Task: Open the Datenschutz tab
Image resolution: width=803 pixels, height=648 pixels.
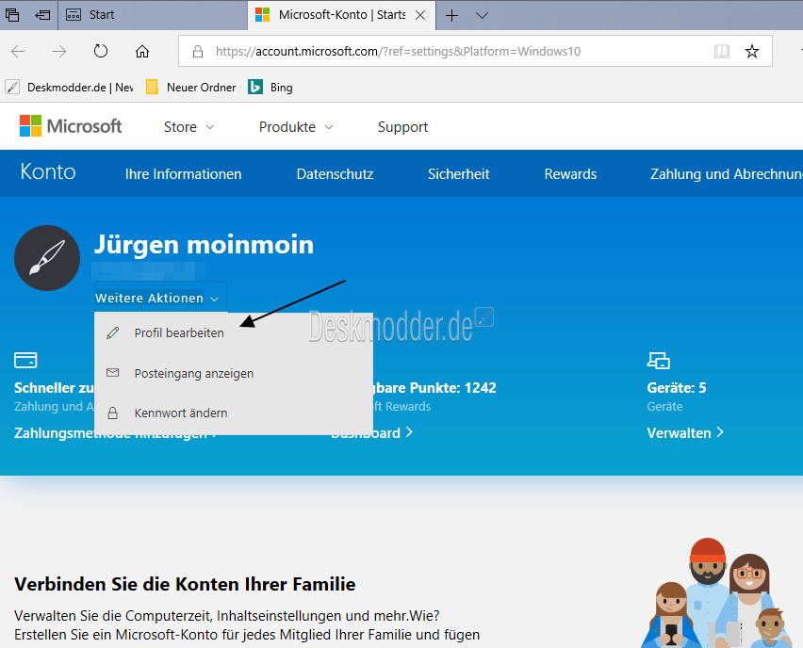Action: tap(335, 174)
